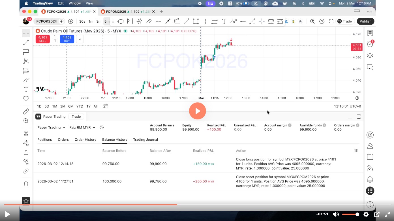Enter fullscreen mode

[331, 21]
